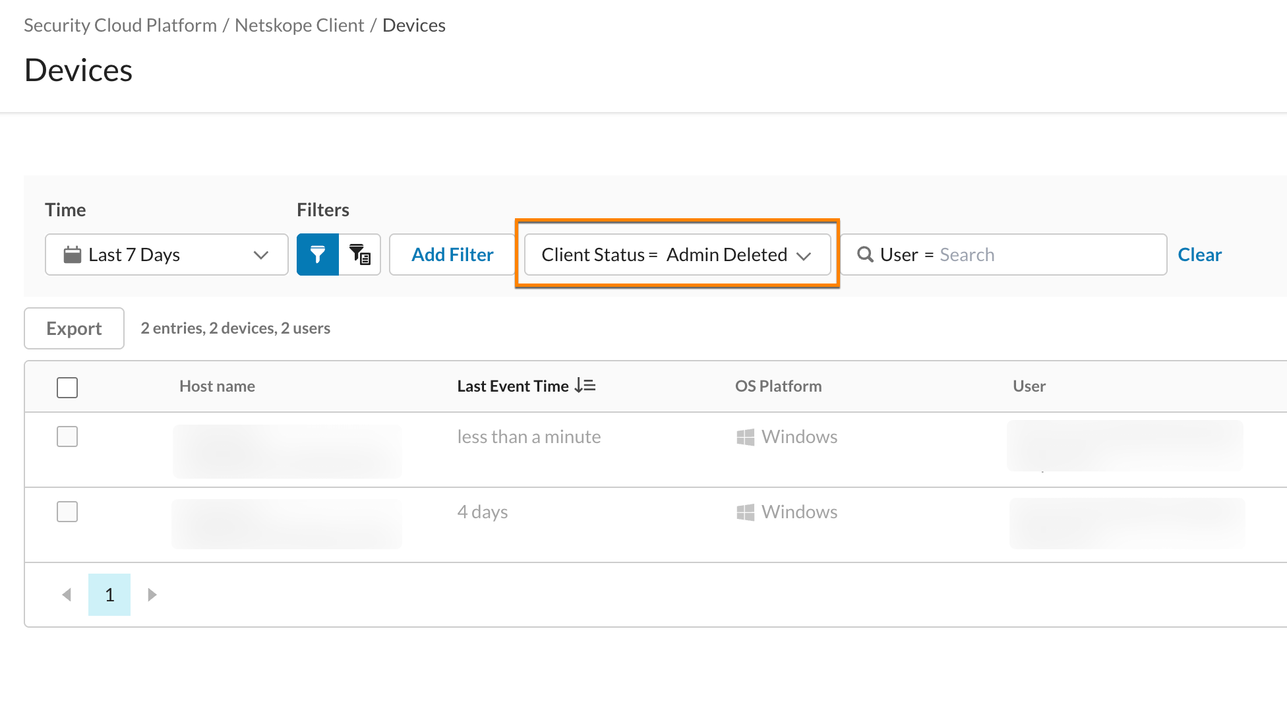Click the Devices breadcrumb item
The height and width of the screenshot is (720, 1287).
pos(414,25)
